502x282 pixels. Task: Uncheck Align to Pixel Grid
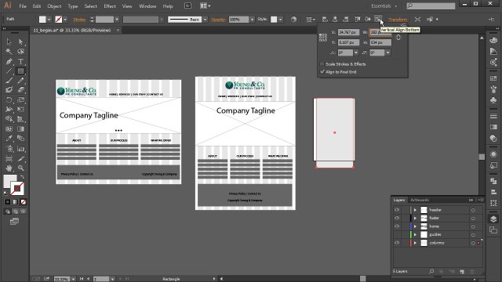coord(322,72)
